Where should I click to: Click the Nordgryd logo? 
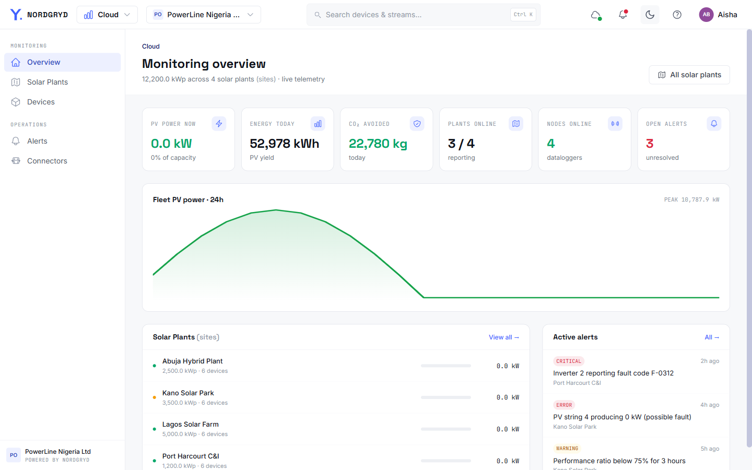click(39, 15)
